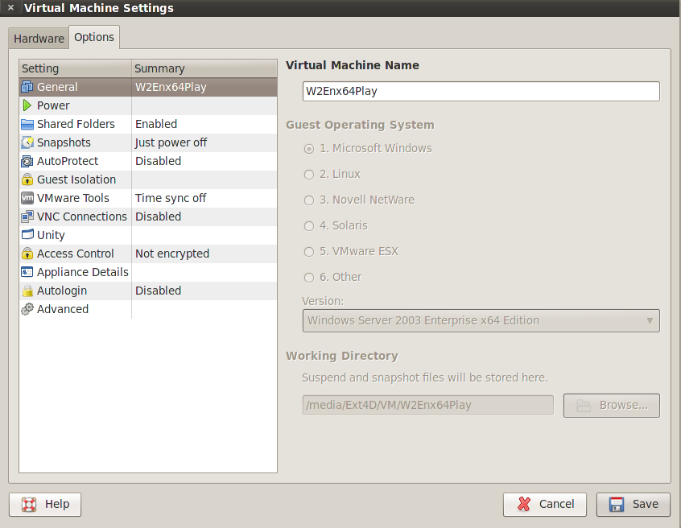Choose the VMware ESX radio button

309,252
